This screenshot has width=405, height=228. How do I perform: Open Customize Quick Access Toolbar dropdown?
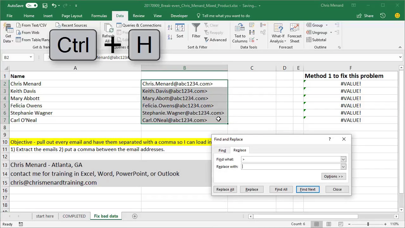point(76,6)
